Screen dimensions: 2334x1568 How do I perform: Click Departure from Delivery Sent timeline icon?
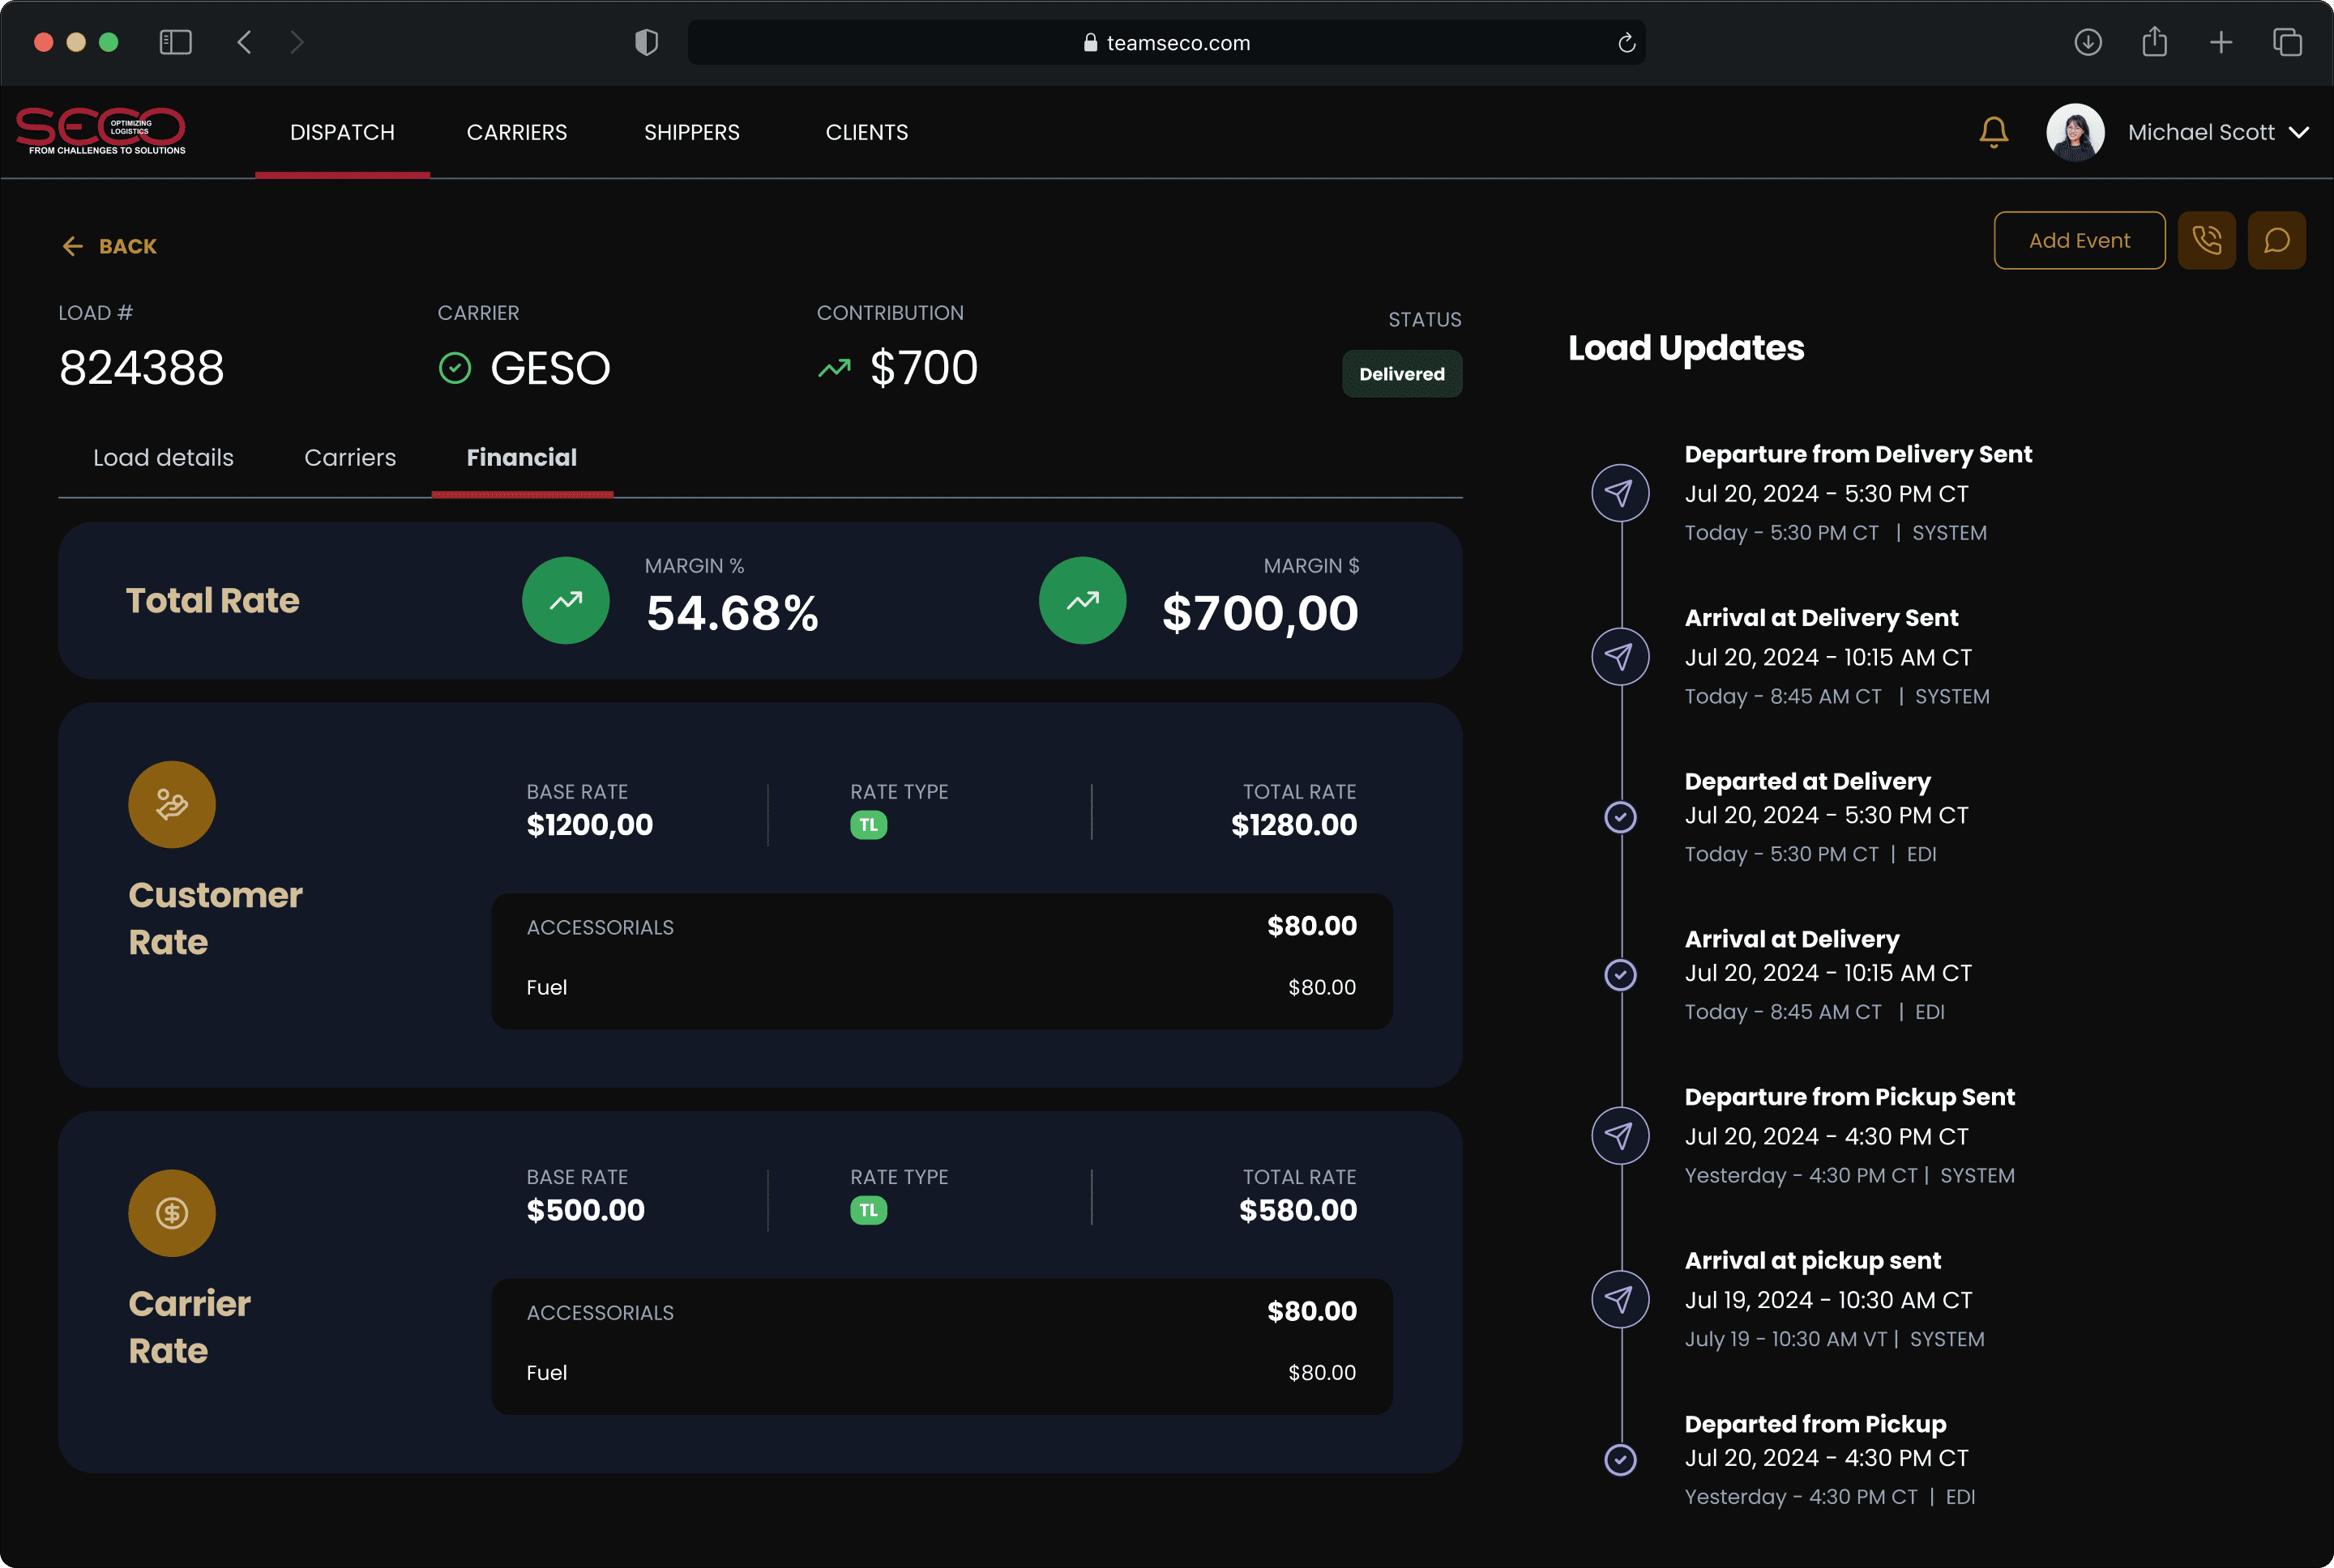coord(1620,493)
